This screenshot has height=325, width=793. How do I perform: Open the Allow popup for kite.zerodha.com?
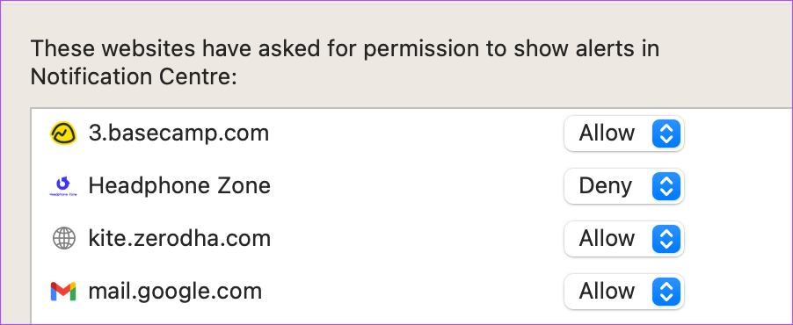coord(623,239)
